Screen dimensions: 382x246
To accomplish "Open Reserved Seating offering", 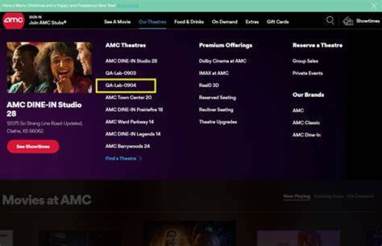I will pyautogui.click(x=218, y=98).
